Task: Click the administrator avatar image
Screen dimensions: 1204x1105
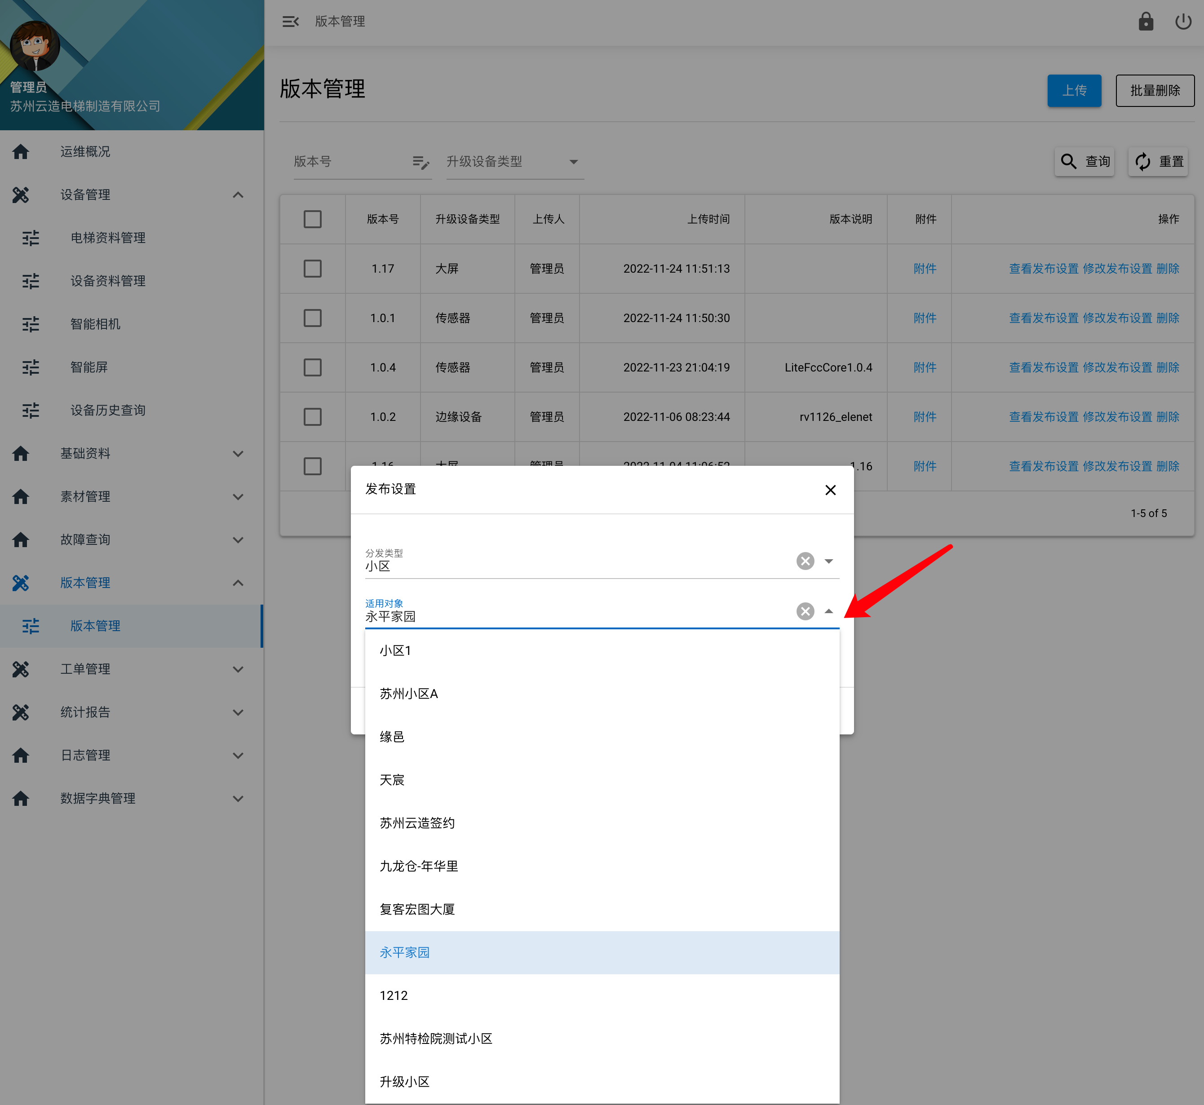Action: (x=35, y=46)
